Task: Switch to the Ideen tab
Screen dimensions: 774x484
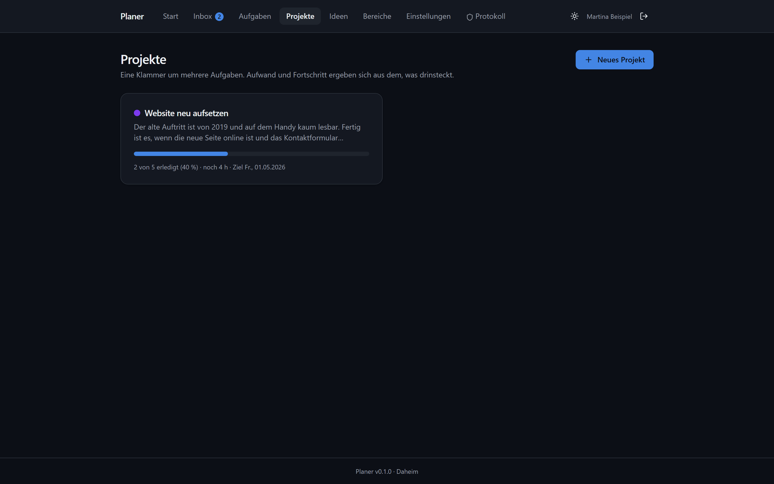Action: coord(338,16)
